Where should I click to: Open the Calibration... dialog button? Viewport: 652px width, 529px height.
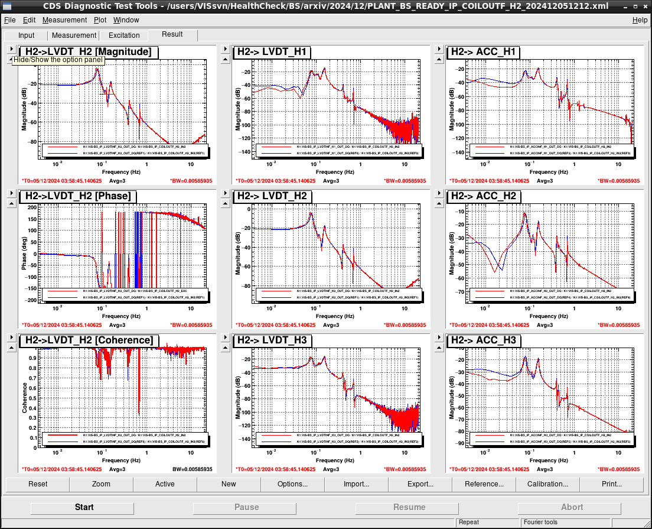click(547, 484)
